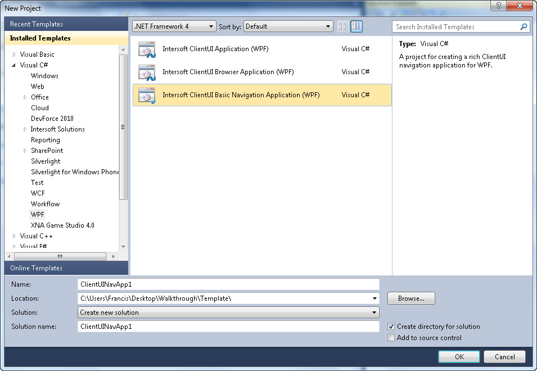
Task: Open the Solution Create new solution dropdown
Action: tap(228, 313)
